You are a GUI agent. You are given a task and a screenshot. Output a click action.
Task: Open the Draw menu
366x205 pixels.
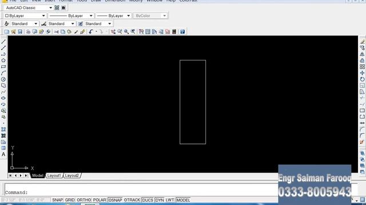coord(96,1)
